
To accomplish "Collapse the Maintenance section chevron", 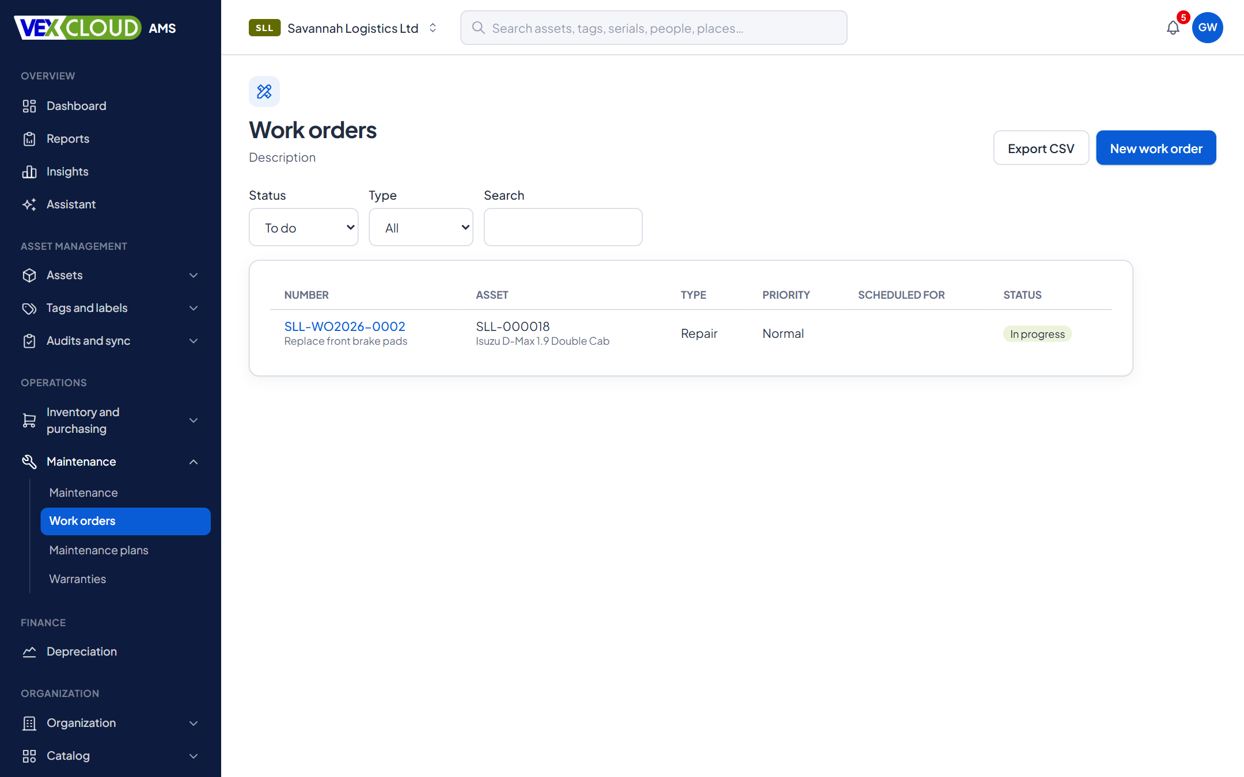I will (194, 462).
